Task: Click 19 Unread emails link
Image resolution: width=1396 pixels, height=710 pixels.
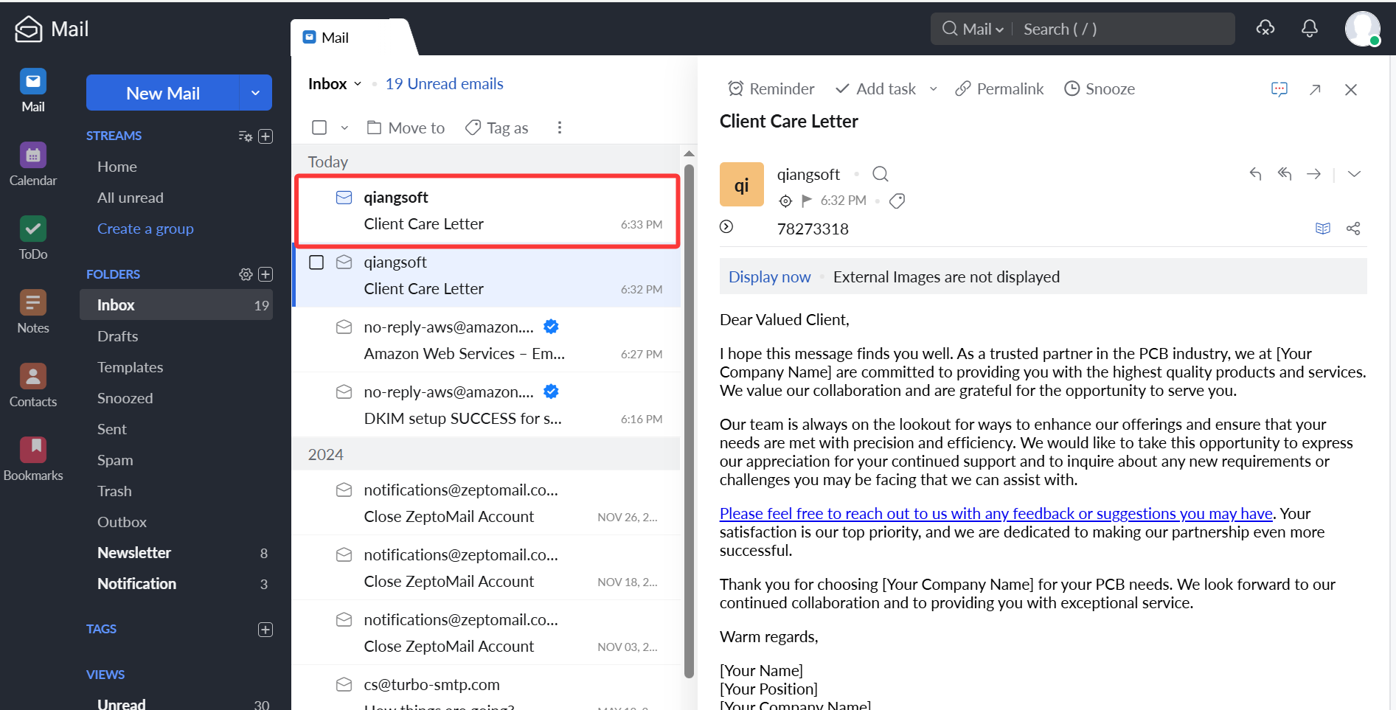Action: pyautogui.click(x=444, y=84)
